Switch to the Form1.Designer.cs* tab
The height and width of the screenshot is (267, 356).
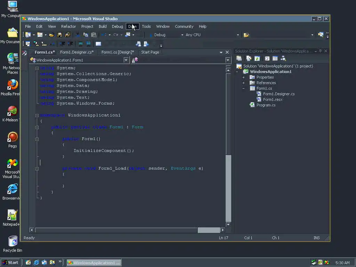[77, 52]
